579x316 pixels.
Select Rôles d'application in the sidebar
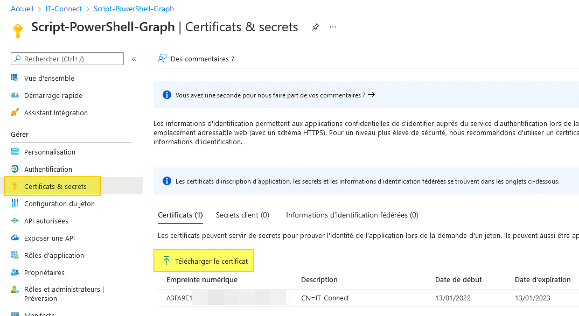55,255
